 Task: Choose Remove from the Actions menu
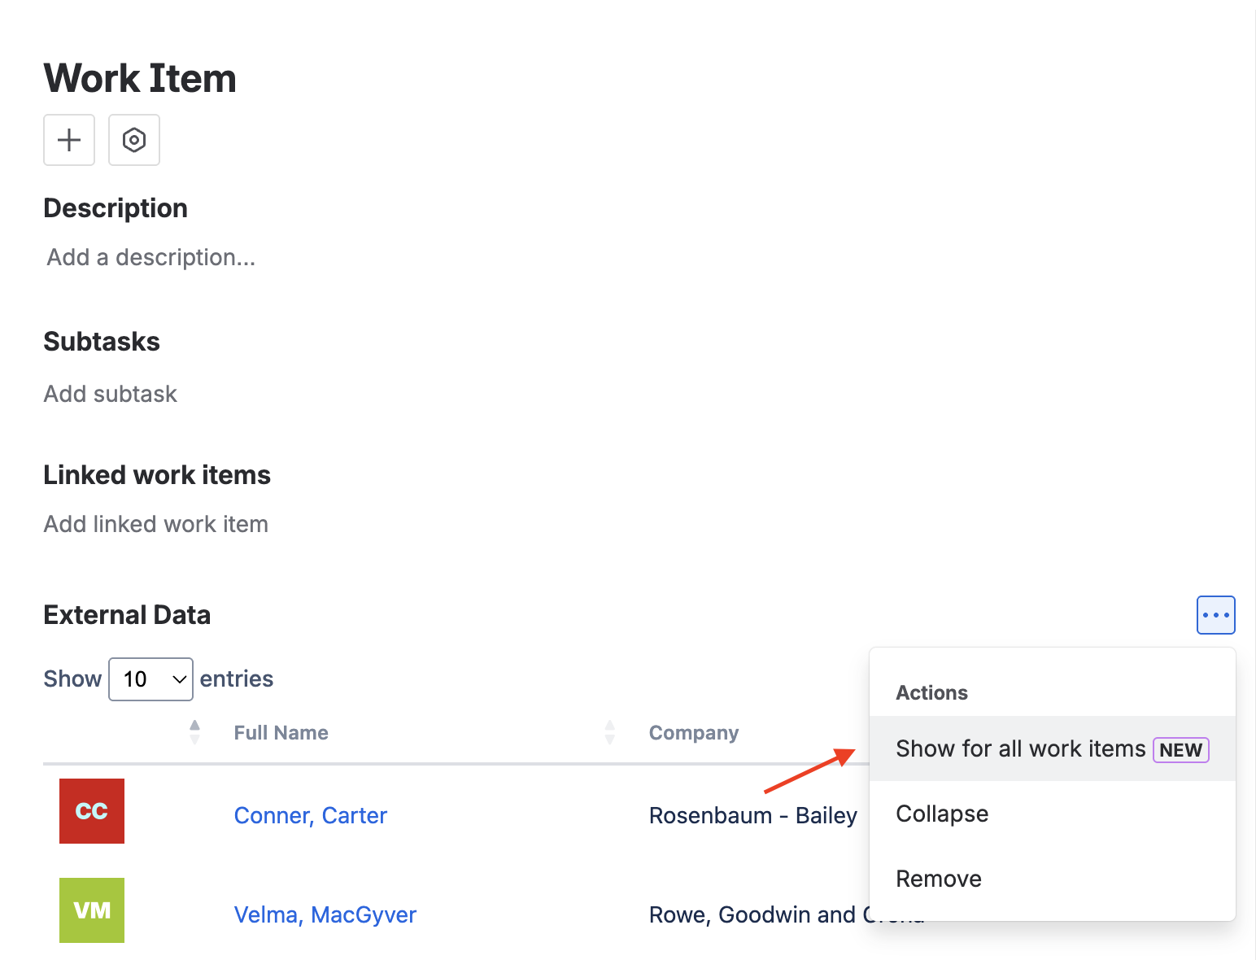[x=938, y=878]
